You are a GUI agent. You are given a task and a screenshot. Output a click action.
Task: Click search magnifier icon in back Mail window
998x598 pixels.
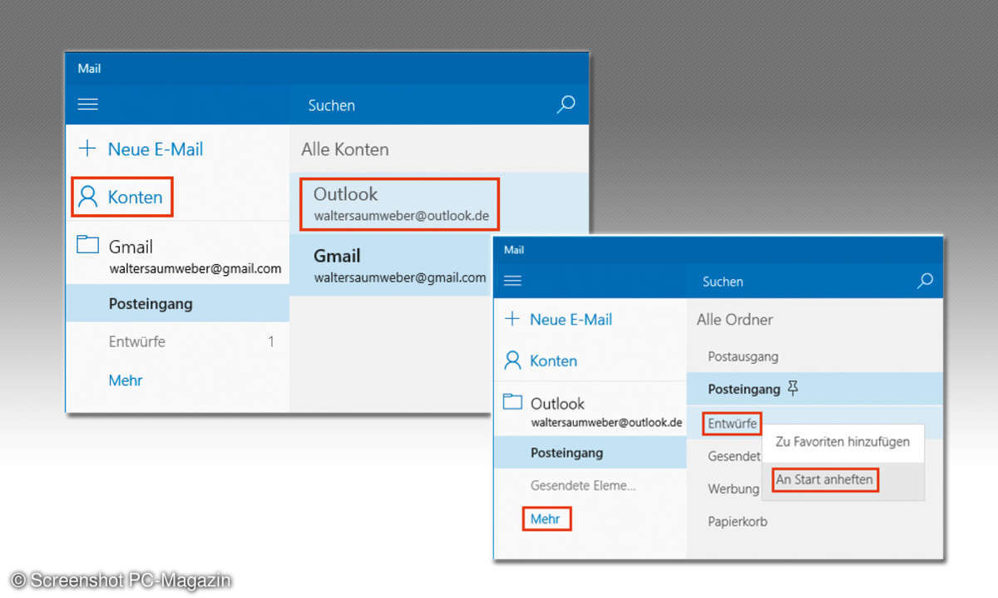(x=566, y=105)
